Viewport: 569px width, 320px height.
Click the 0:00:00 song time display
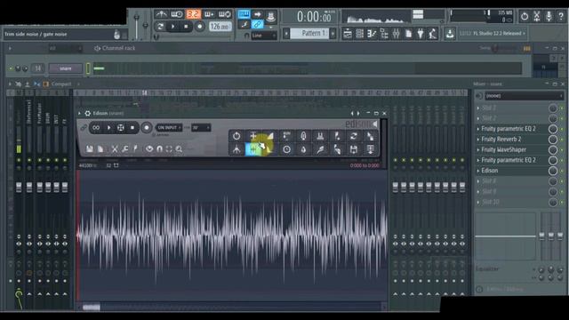(x=313, y=17)
